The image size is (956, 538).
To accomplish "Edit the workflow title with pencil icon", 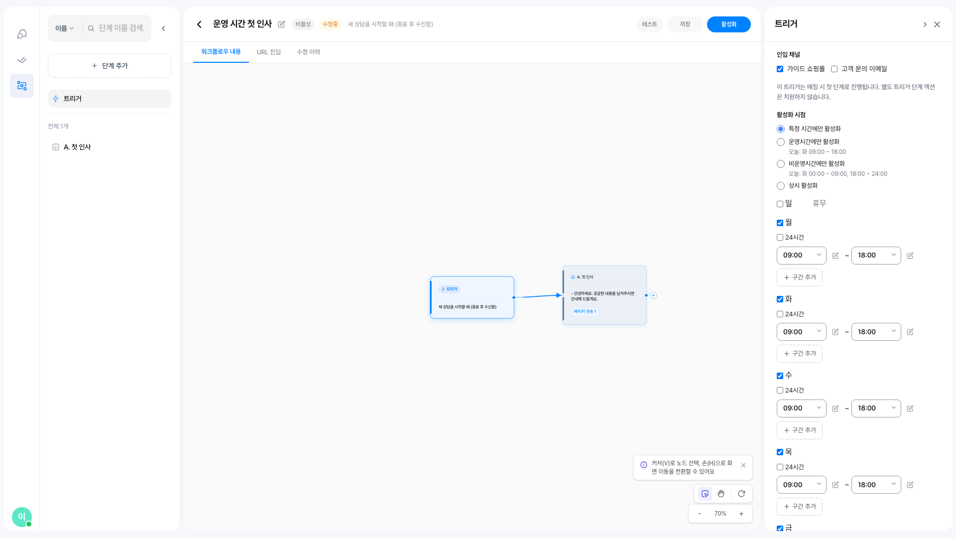I will pos(281,24).
